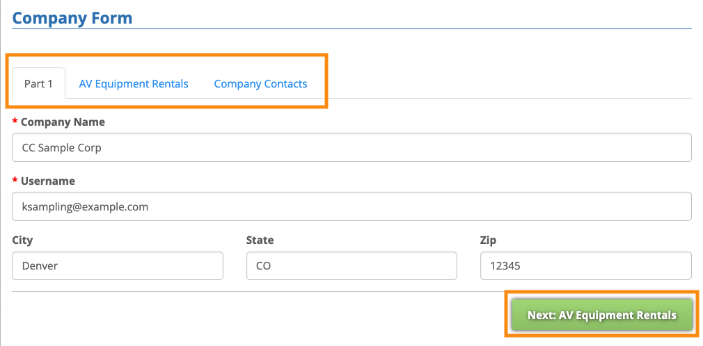The image size is (703, 346).
Task: Select the State input field
Action: pos(351,265)
